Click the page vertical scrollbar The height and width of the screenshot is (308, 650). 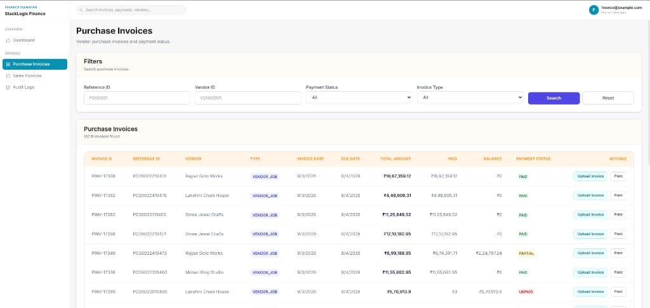point(648,91)
